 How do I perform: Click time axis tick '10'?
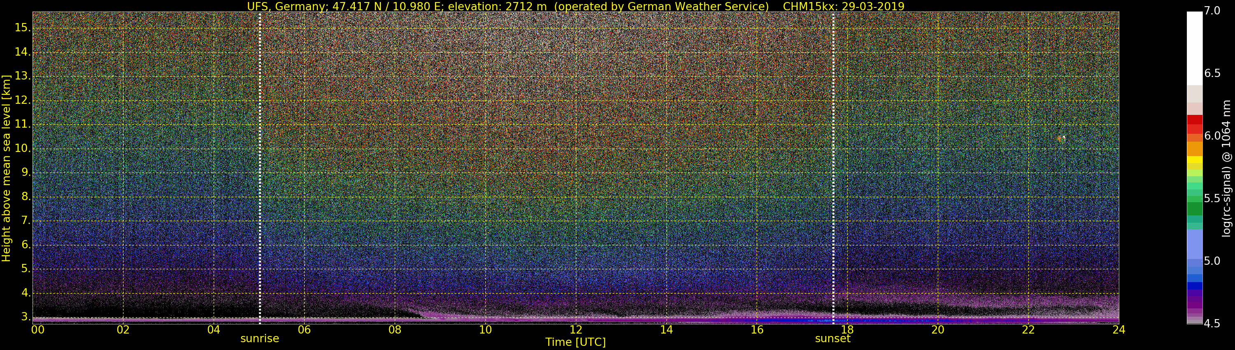coord(485,330)
